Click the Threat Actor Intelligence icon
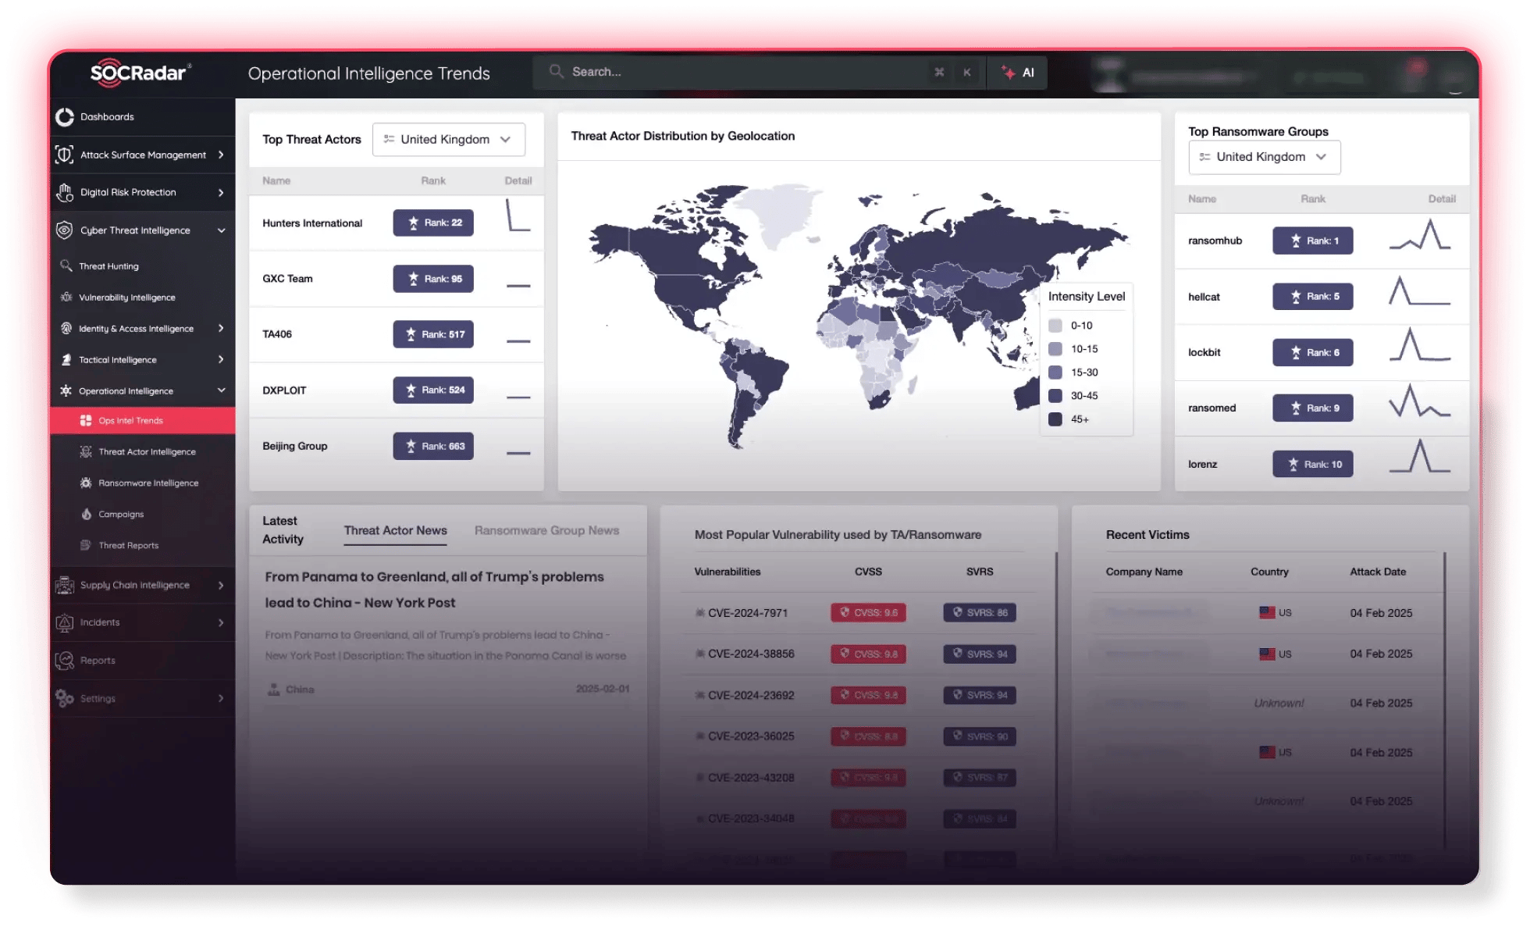The height and width of the screenshot is (941, 1530). 86,452
